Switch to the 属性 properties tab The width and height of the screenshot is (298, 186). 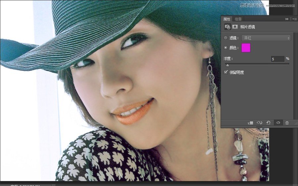point(226,19)
